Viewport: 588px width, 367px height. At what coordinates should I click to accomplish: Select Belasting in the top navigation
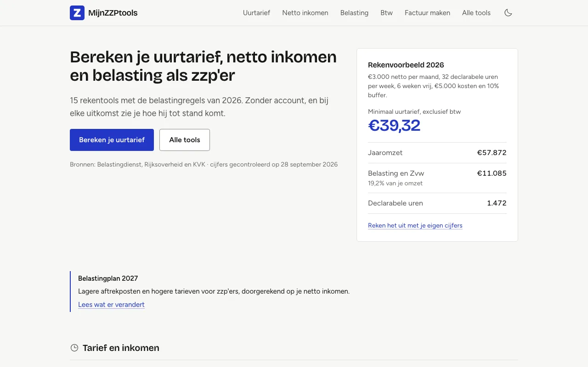tap(354, 13)
